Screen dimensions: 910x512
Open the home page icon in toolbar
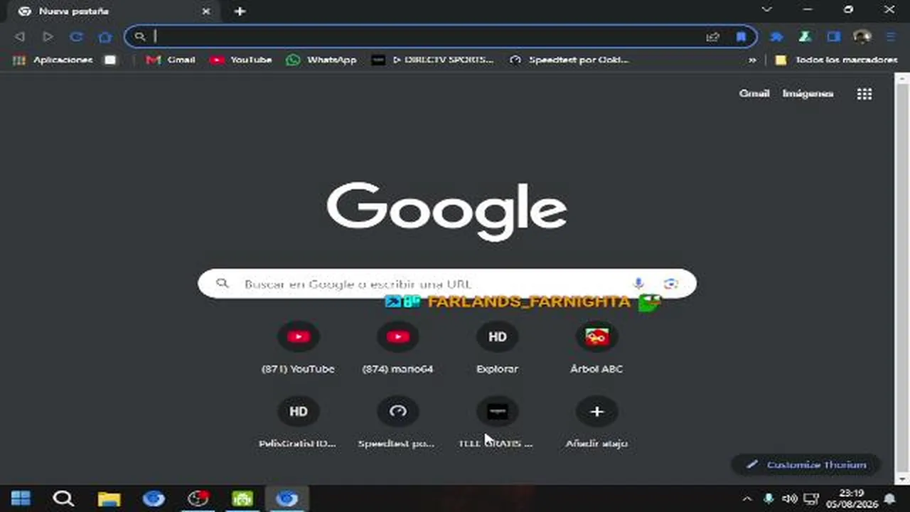click(x=105, y=36)
